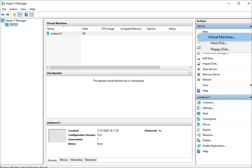Image resolution: width=252 pixels, height=168 pixels.
Task: Click the Edit Disk icon
Action: tap(199, 59)
